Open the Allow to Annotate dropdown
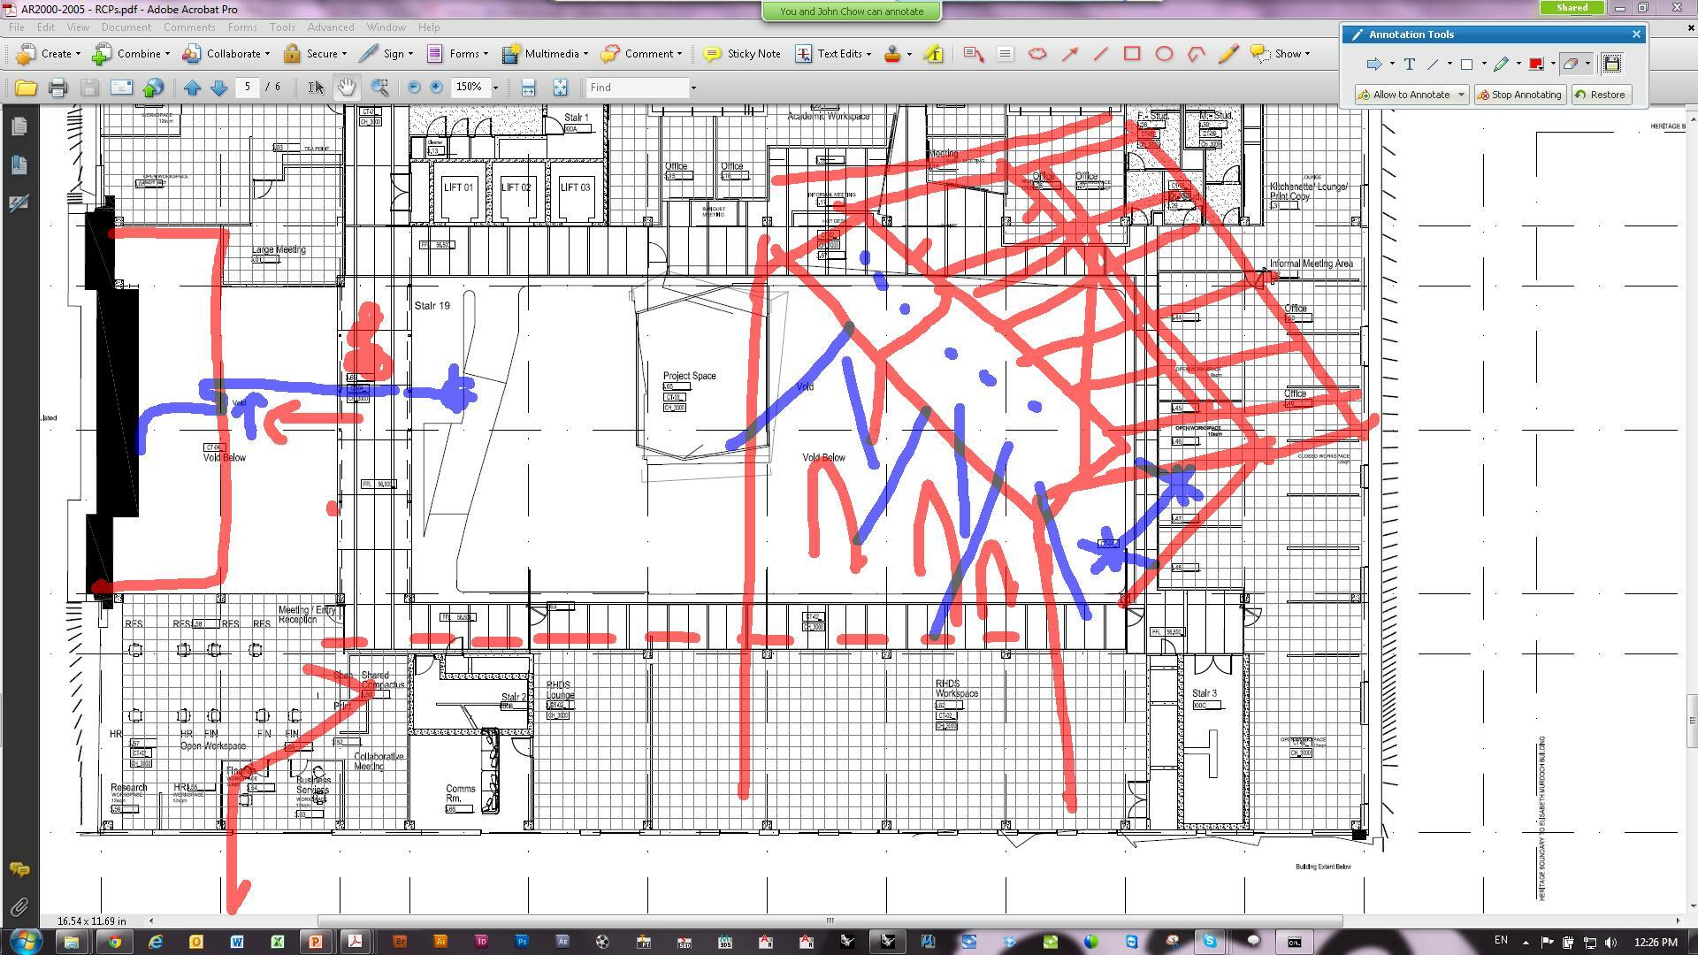The width and height of the screenshot is (1698, 955). [x=1461, y=95]
